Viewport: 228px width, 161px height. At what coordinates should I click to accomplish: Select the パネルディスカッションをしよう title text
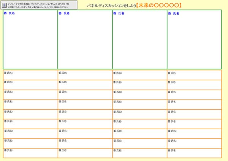[111, 6]
